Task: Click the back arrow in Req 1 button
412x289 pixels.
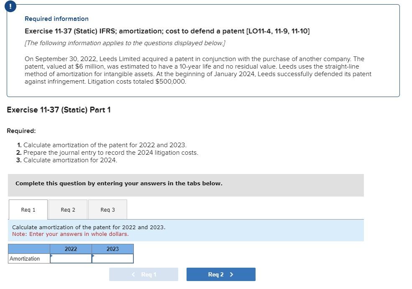Action: 133,274
